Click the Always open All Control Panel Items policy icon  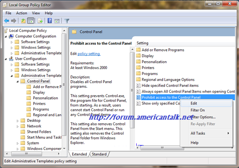(139, 91)
